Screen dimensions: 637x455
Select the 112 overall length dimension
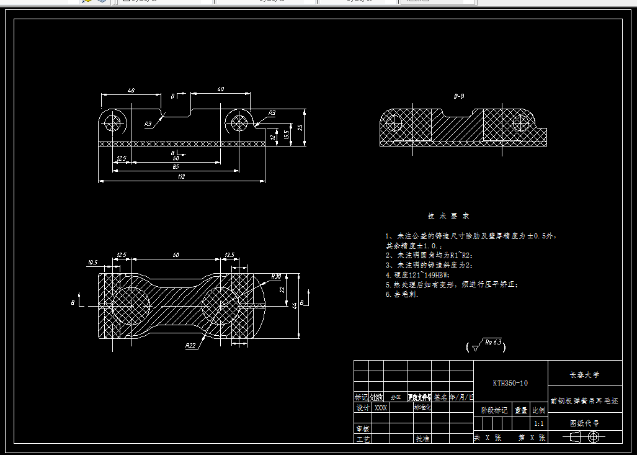click(x=181, y=176)
